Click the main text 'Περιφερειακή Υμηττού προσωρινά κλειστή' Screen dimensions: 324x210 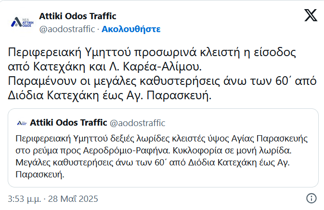[x=120, y=52]
